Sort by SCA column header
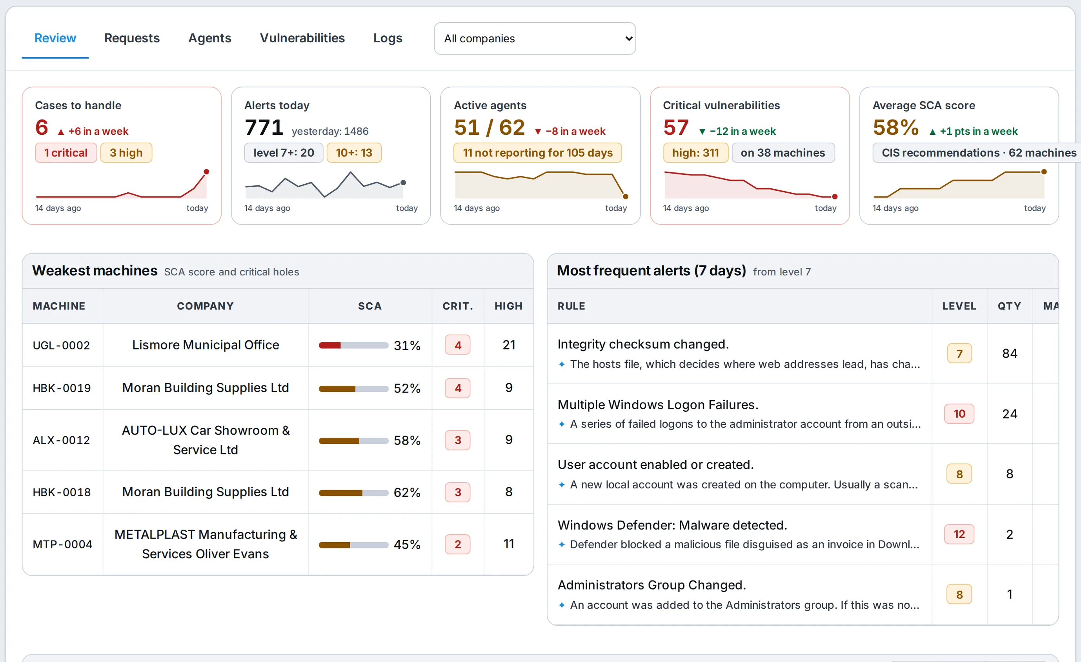The height and width of the screenshot is (662, 1081). (370, 306)
